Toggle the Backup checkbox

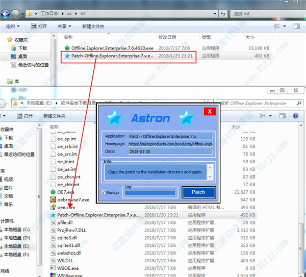click(104, 192)
